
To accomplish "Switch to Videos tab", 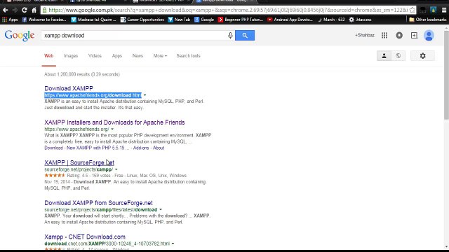I will (x=95, y=56).
